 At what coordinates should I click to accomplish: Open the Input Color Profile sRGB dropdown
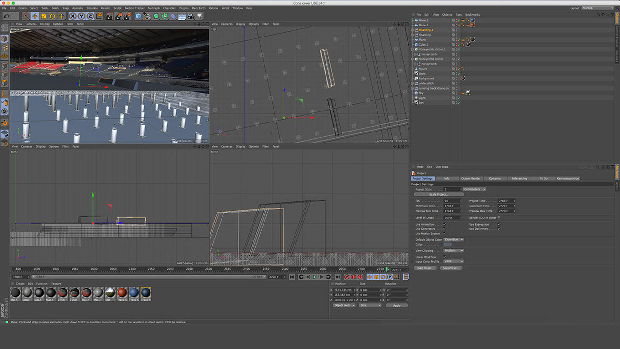click(x=453, y=261)
